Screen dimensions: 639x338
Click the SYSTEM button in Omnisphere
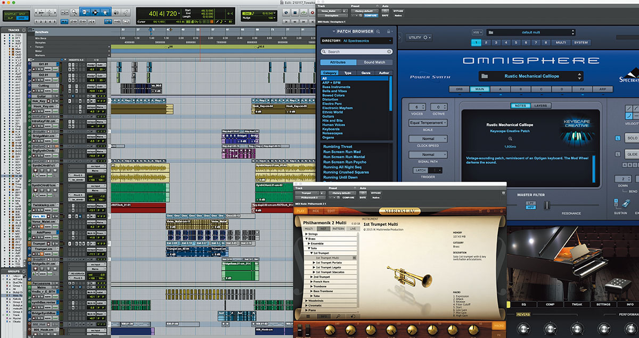pos(581,42)
